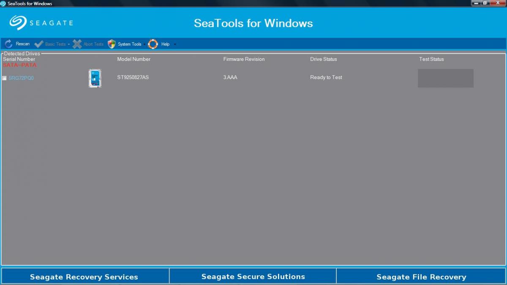Click the SeaTools icon in title bar
The image size is (507, 285).
tap(3, 3)
